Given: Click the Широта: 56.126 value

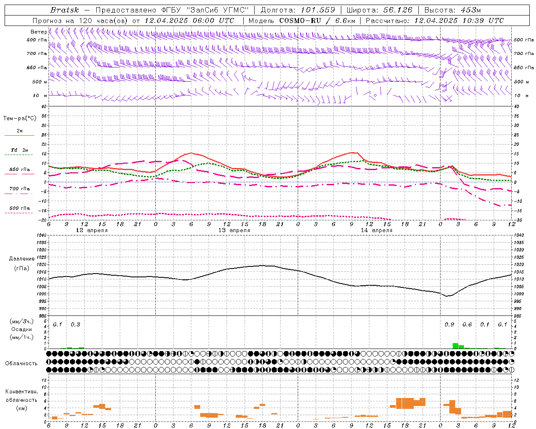Looking at the screenshot, I should pyautogui.click(x=379, y=10).
